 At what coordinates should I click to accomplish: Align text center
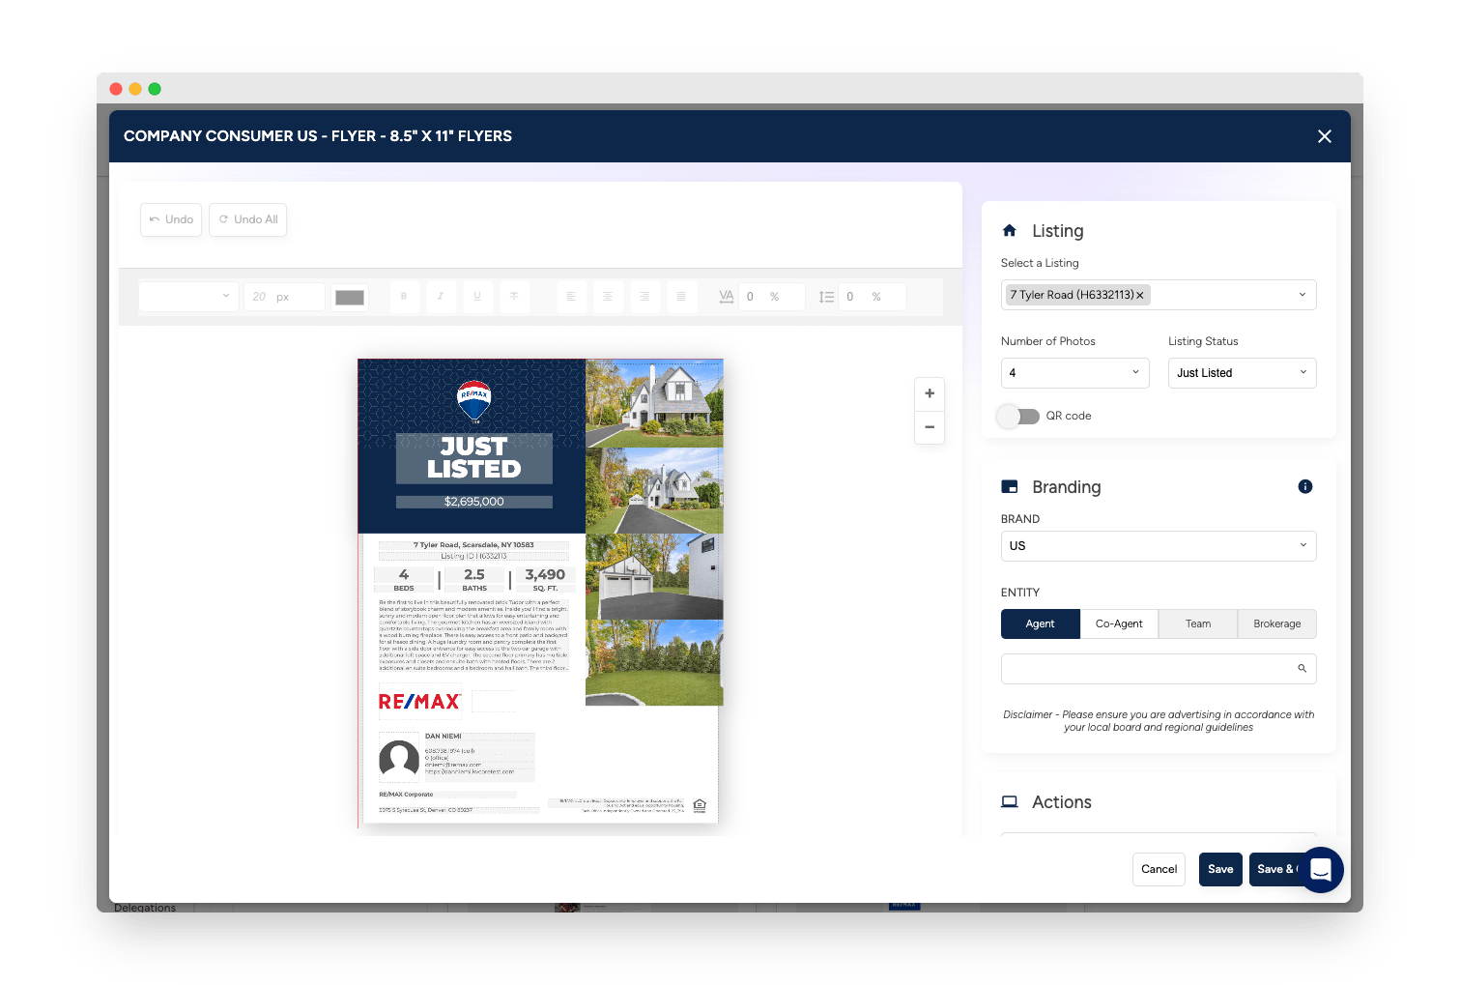[x=608, y=297]
